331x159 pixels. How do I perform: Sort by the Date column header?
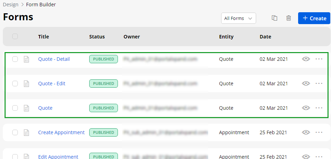click(x=265, y=37)
